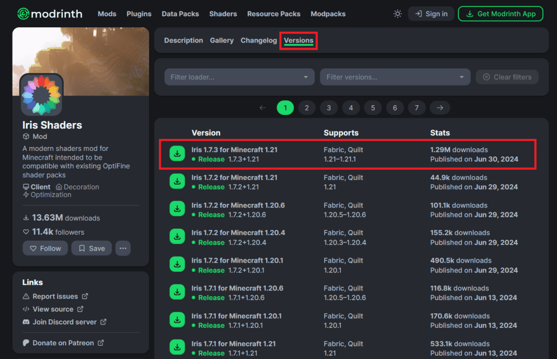Switch to the Changelog tab

259,40
